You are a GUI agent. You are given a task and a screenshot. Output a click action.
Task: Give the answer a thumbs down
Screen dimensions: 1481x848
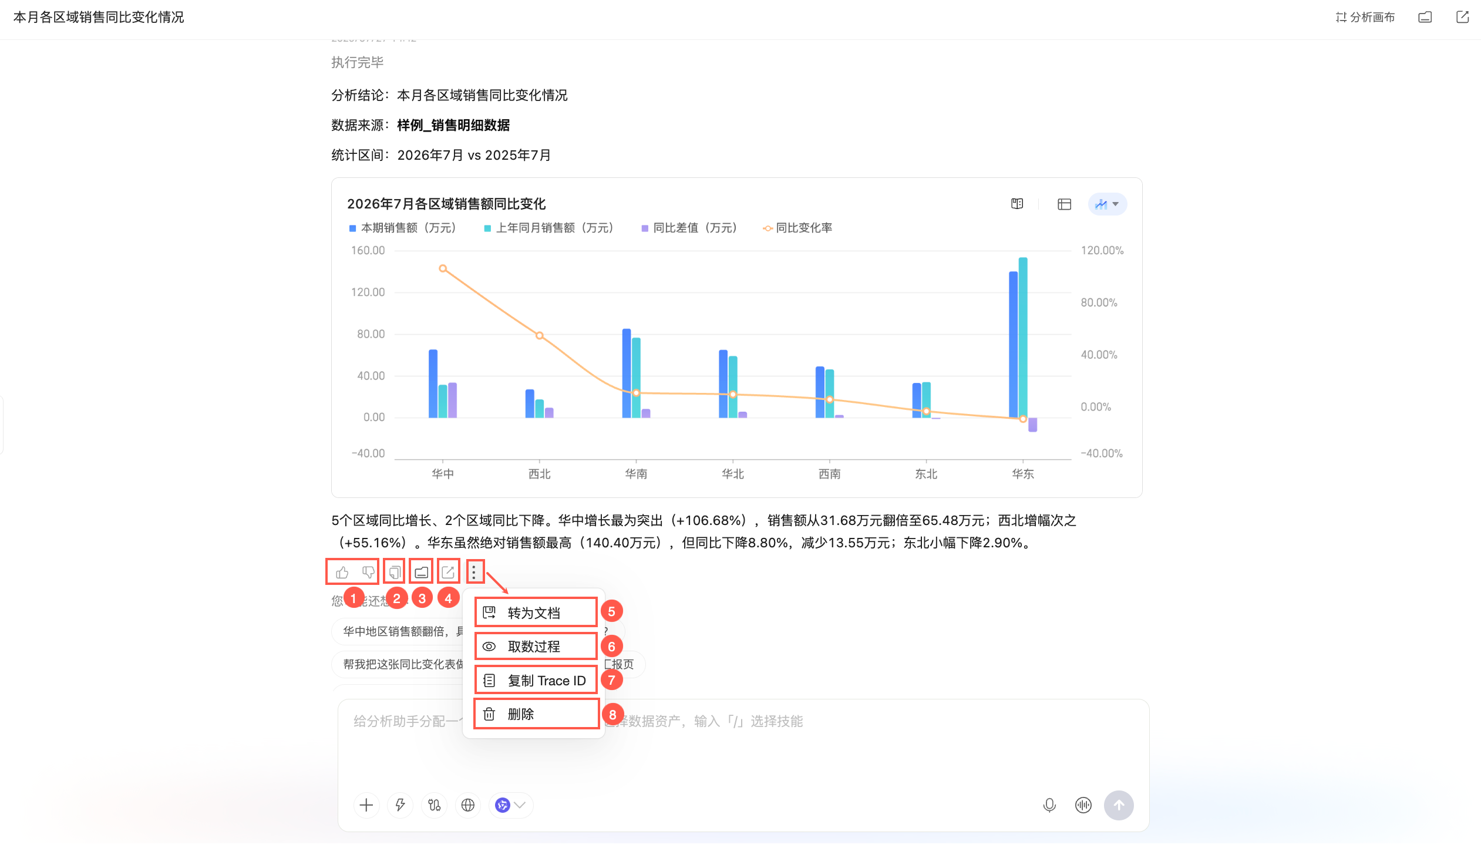click(x=368, y=572)
